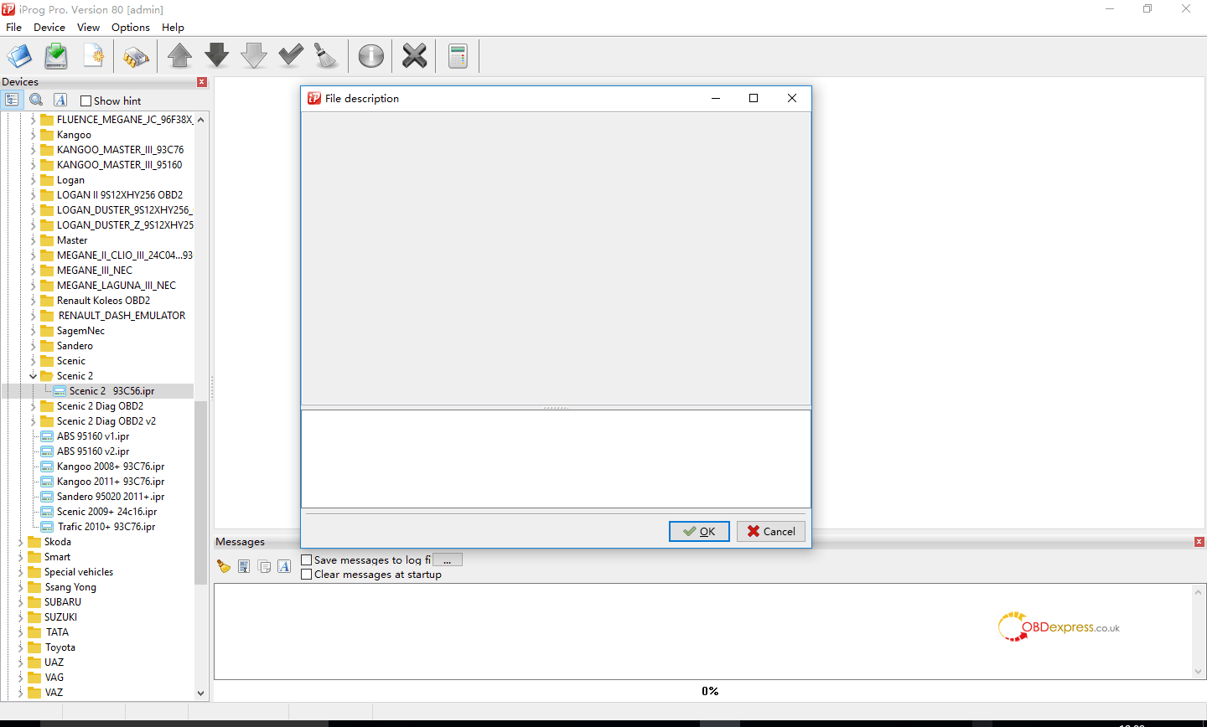The image size is (1207, 727).
Task: Select Scenic 2009+ 24c16.ipr file
Action: [106, 512]
